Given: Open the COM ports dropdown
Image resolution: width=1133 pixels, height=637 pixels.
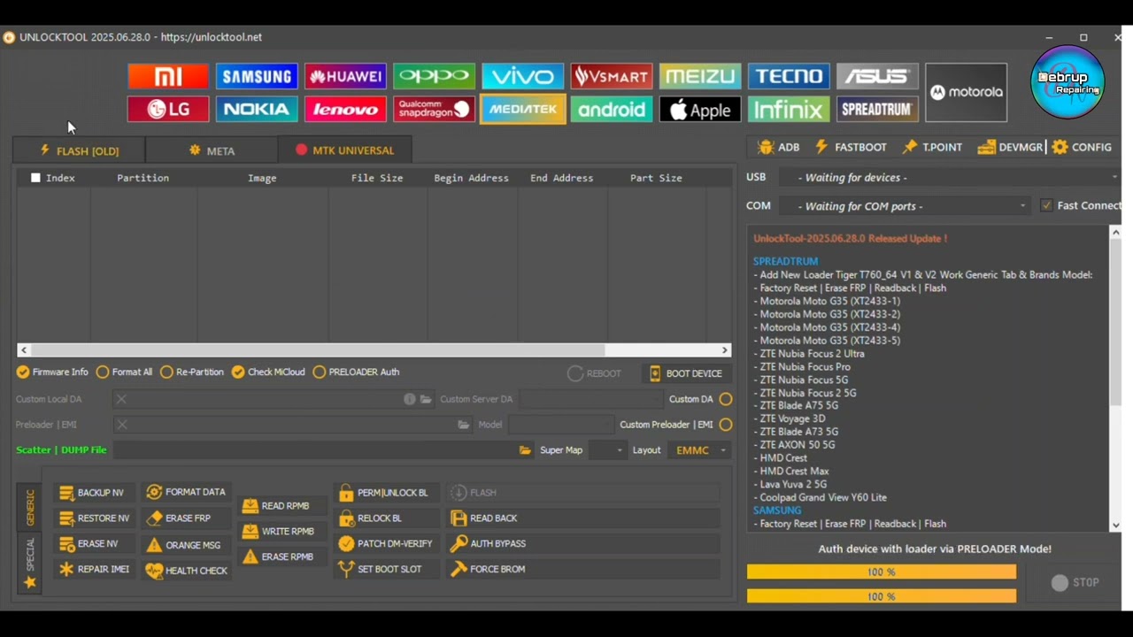Looking at the screenshot, I should click(x=906, y=206).
